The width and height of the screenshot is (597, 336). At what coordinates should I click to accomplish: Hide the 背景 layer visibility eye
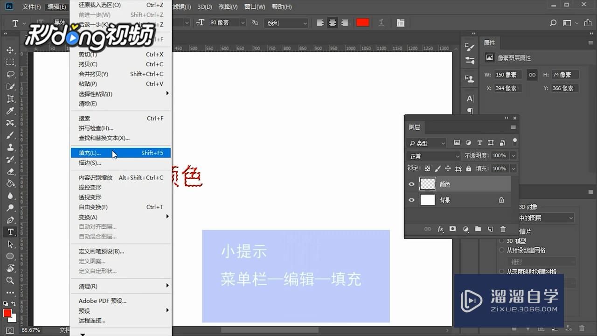click(x=411, y=200)
